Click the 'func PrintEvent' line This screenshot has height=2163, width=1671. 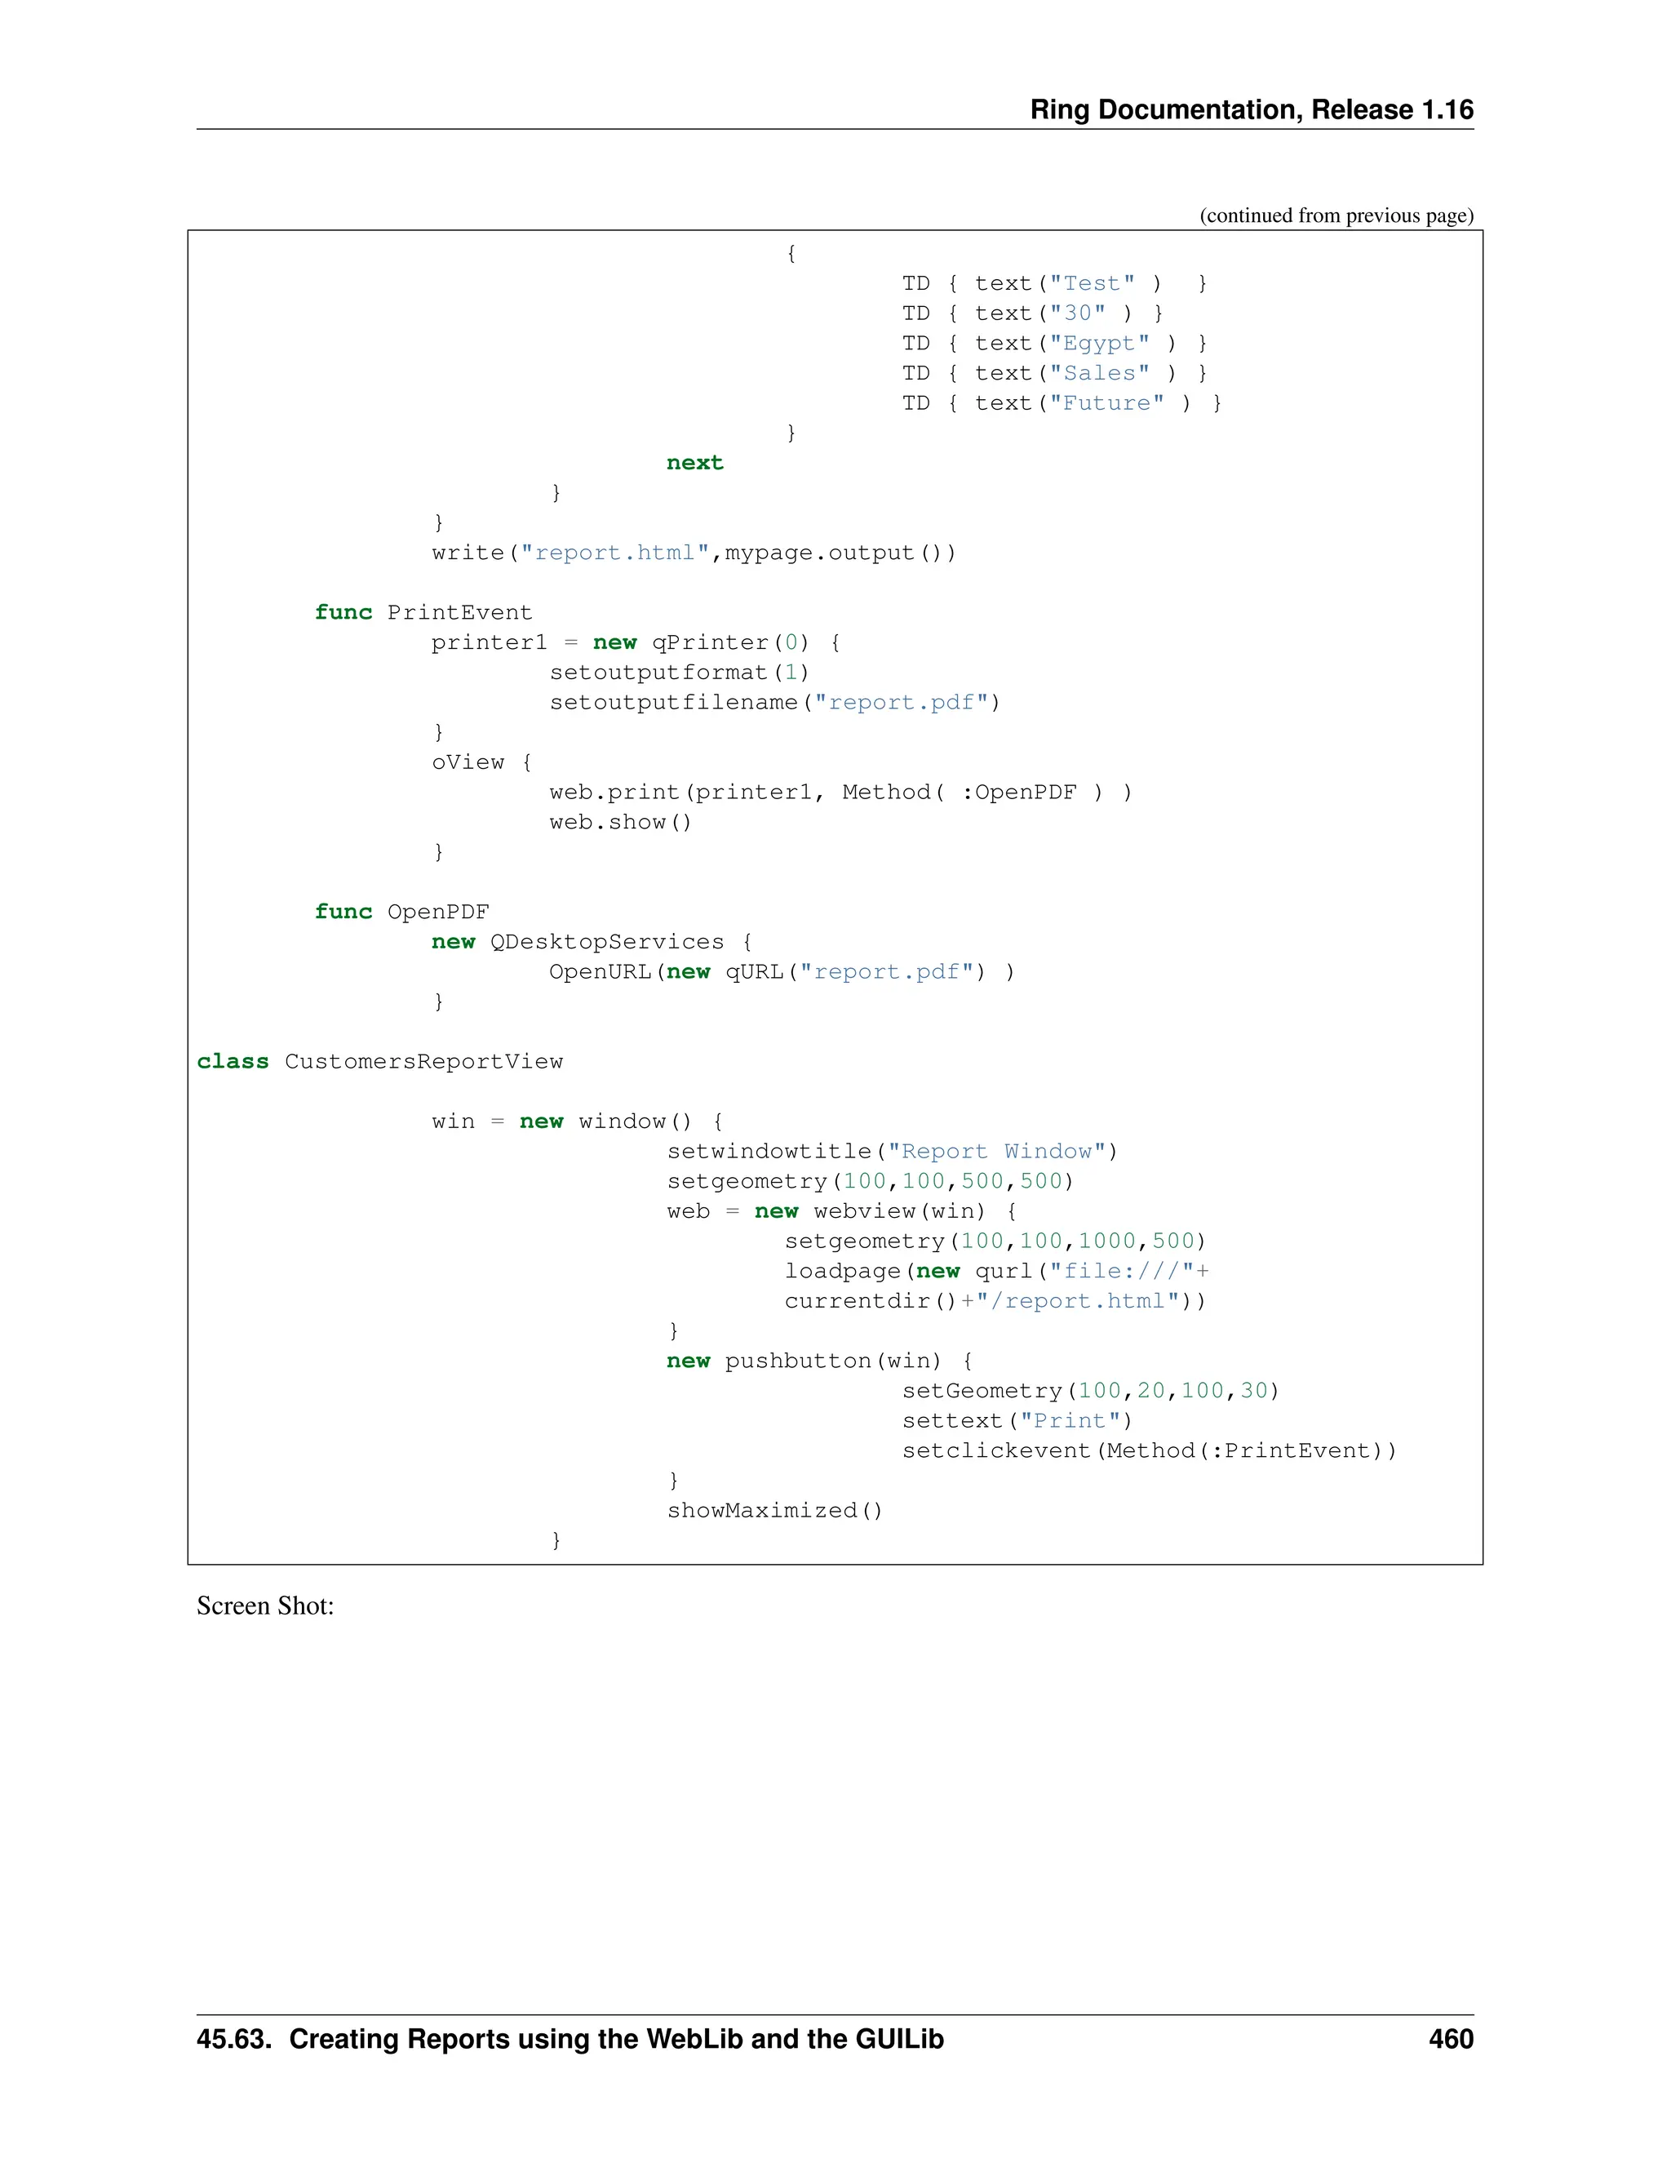423,612
